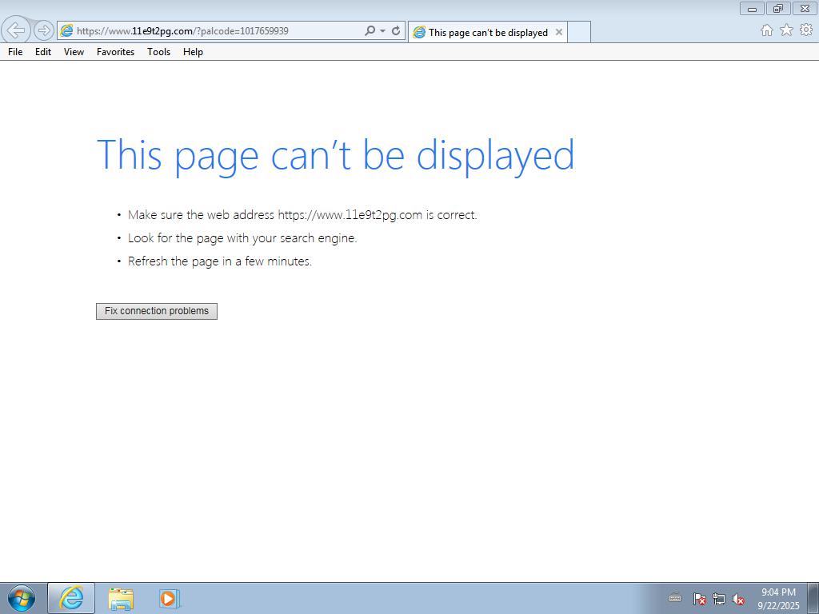Open Windows Media Player from the taskbar
This screenshot has height=614, width=819.
(x=169, y=598)
